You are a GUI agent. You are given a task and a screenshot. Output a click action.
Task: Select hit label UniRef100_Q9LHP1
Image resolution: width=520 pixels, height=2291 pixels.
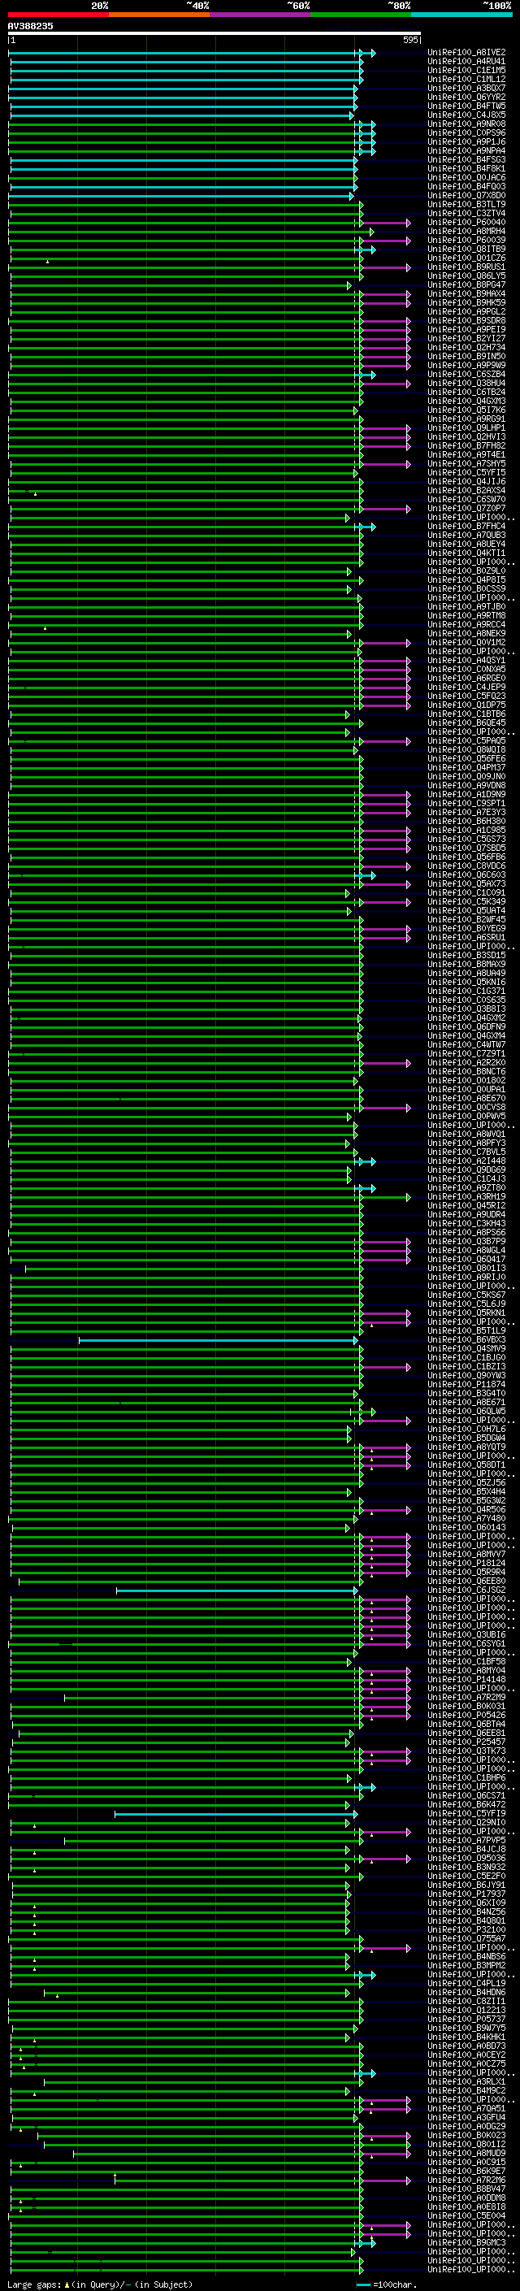[x=466, y=427]
